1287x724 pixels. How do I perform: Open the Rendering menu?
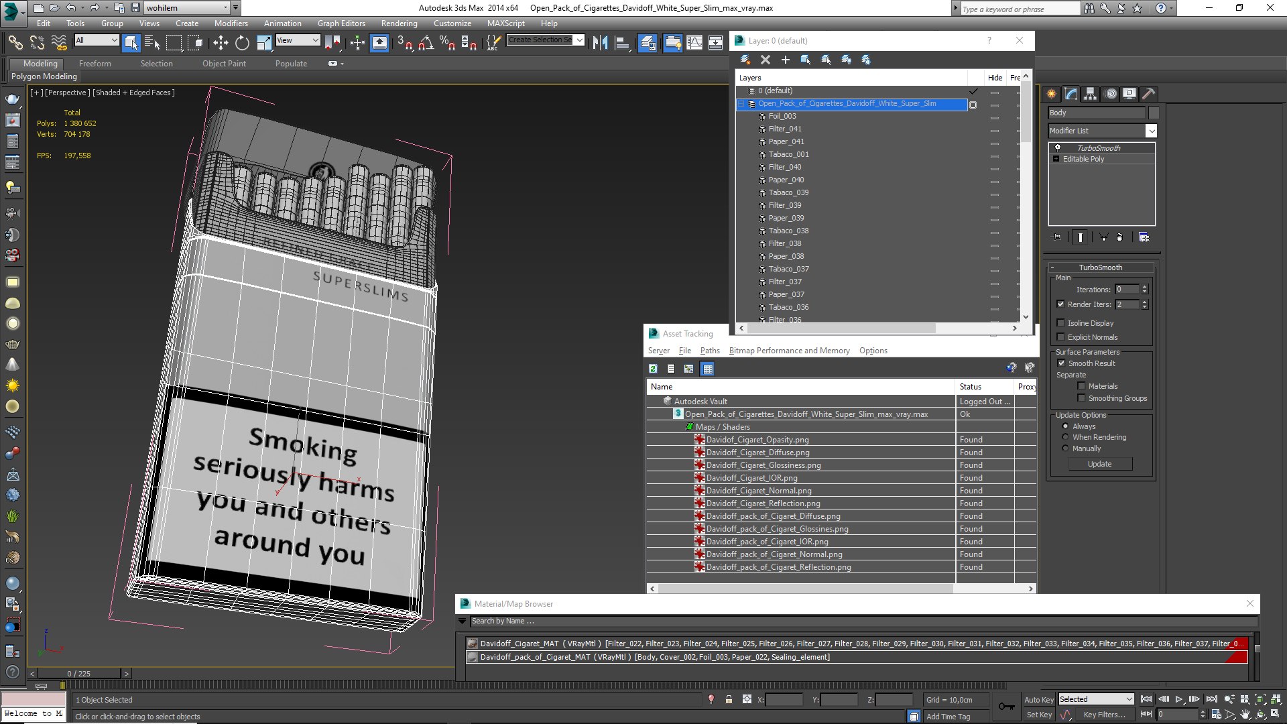tap(399, 23)
